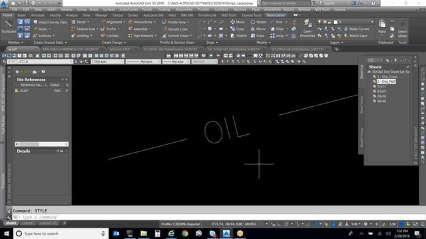Screen dimensions: 426x239
Task: Click the File References horizontal scrollbar
Action: point(41,144)
